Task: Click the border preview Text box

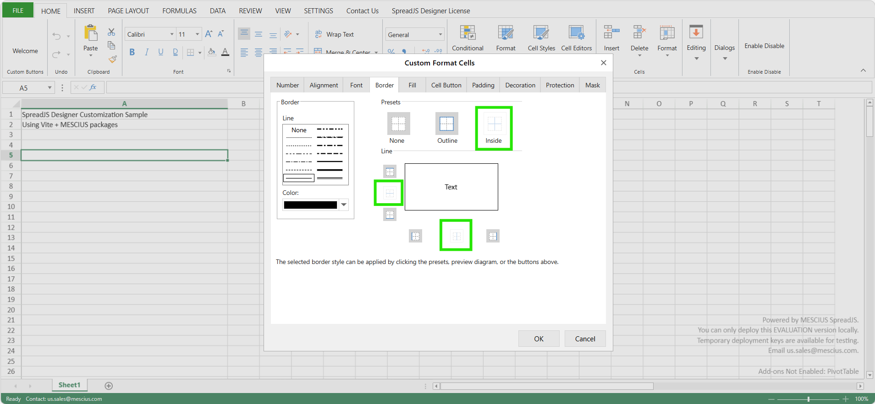Action: coord(451,187)
